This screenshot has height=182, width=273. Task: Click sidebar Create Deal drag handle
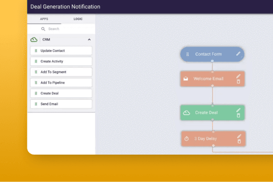click(x=36, y=93)
